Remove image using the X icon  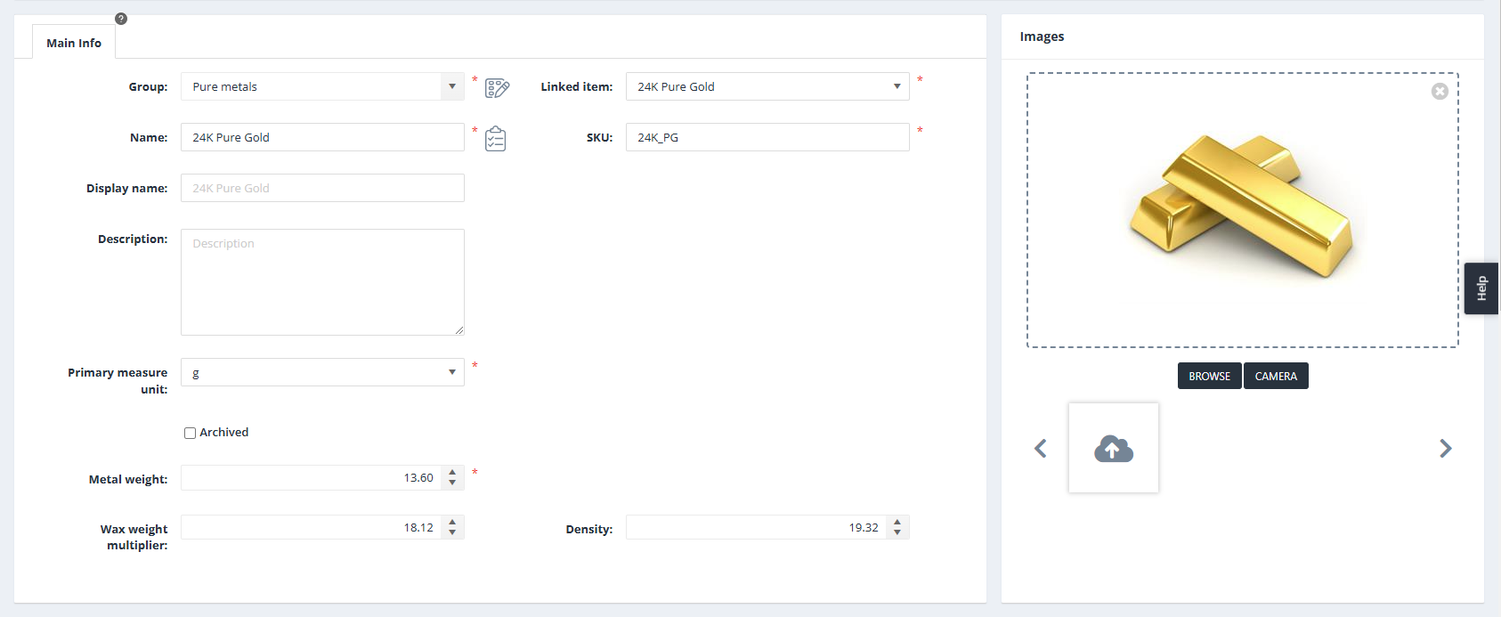coord(1440,92)
